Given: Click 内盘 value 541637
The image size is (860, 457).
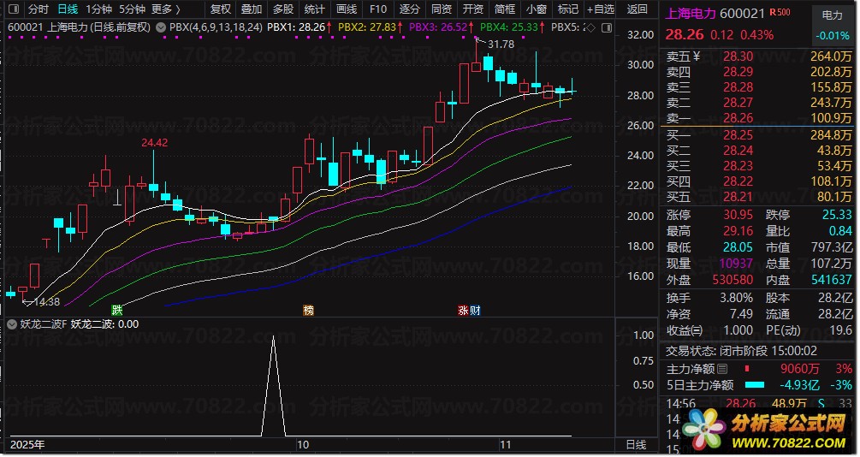Looking at the screenshot, I should pos(832,280).
